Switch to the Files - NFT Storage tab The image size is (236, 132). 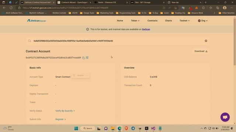click(x=147, y=3)
